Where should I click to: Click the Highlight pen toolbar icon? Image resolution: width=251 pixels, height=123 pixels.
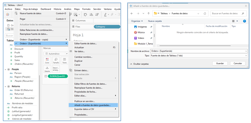coord(105,14)
